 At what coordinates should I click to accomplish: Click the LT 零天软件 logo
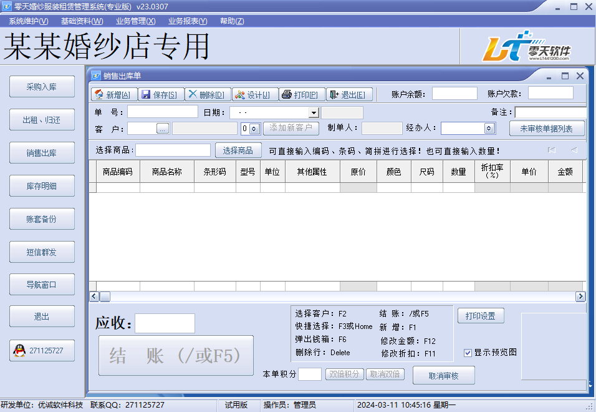point(526,46)
